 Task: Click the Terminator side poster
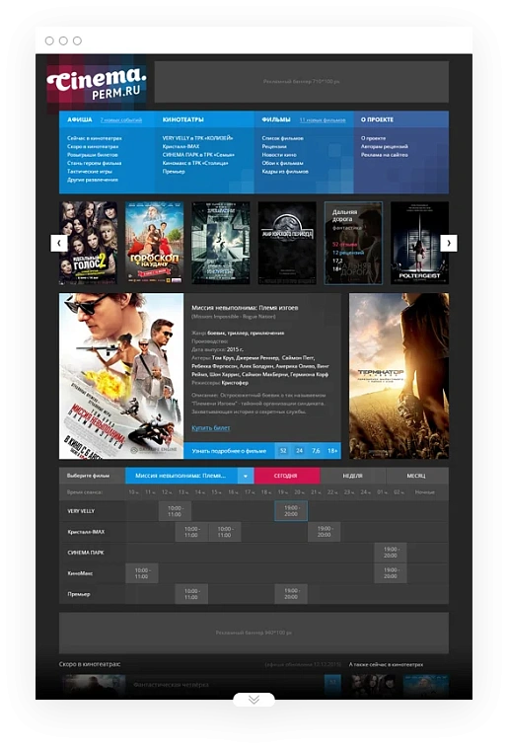click(x=399, y=376)
